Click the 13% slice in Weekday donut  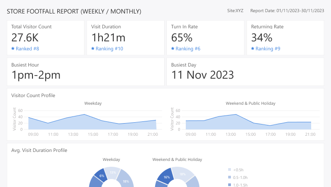[x=113, y=173]
